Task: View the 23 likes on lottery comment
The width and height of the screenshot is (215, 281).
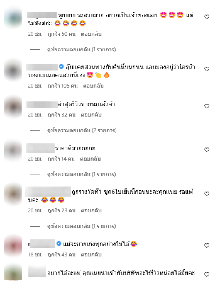Action: coord(62,210)
